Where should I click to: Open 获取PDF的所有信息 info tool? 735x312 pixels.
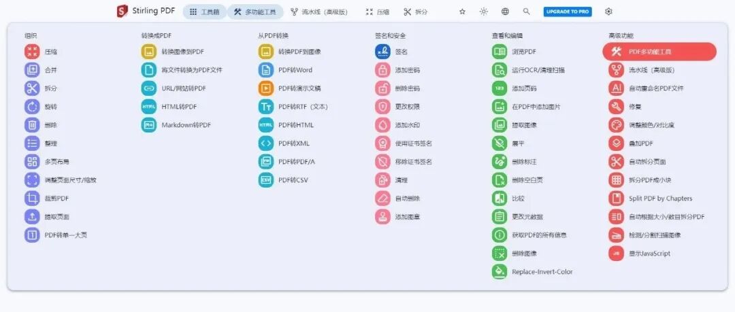pos(529,235)
